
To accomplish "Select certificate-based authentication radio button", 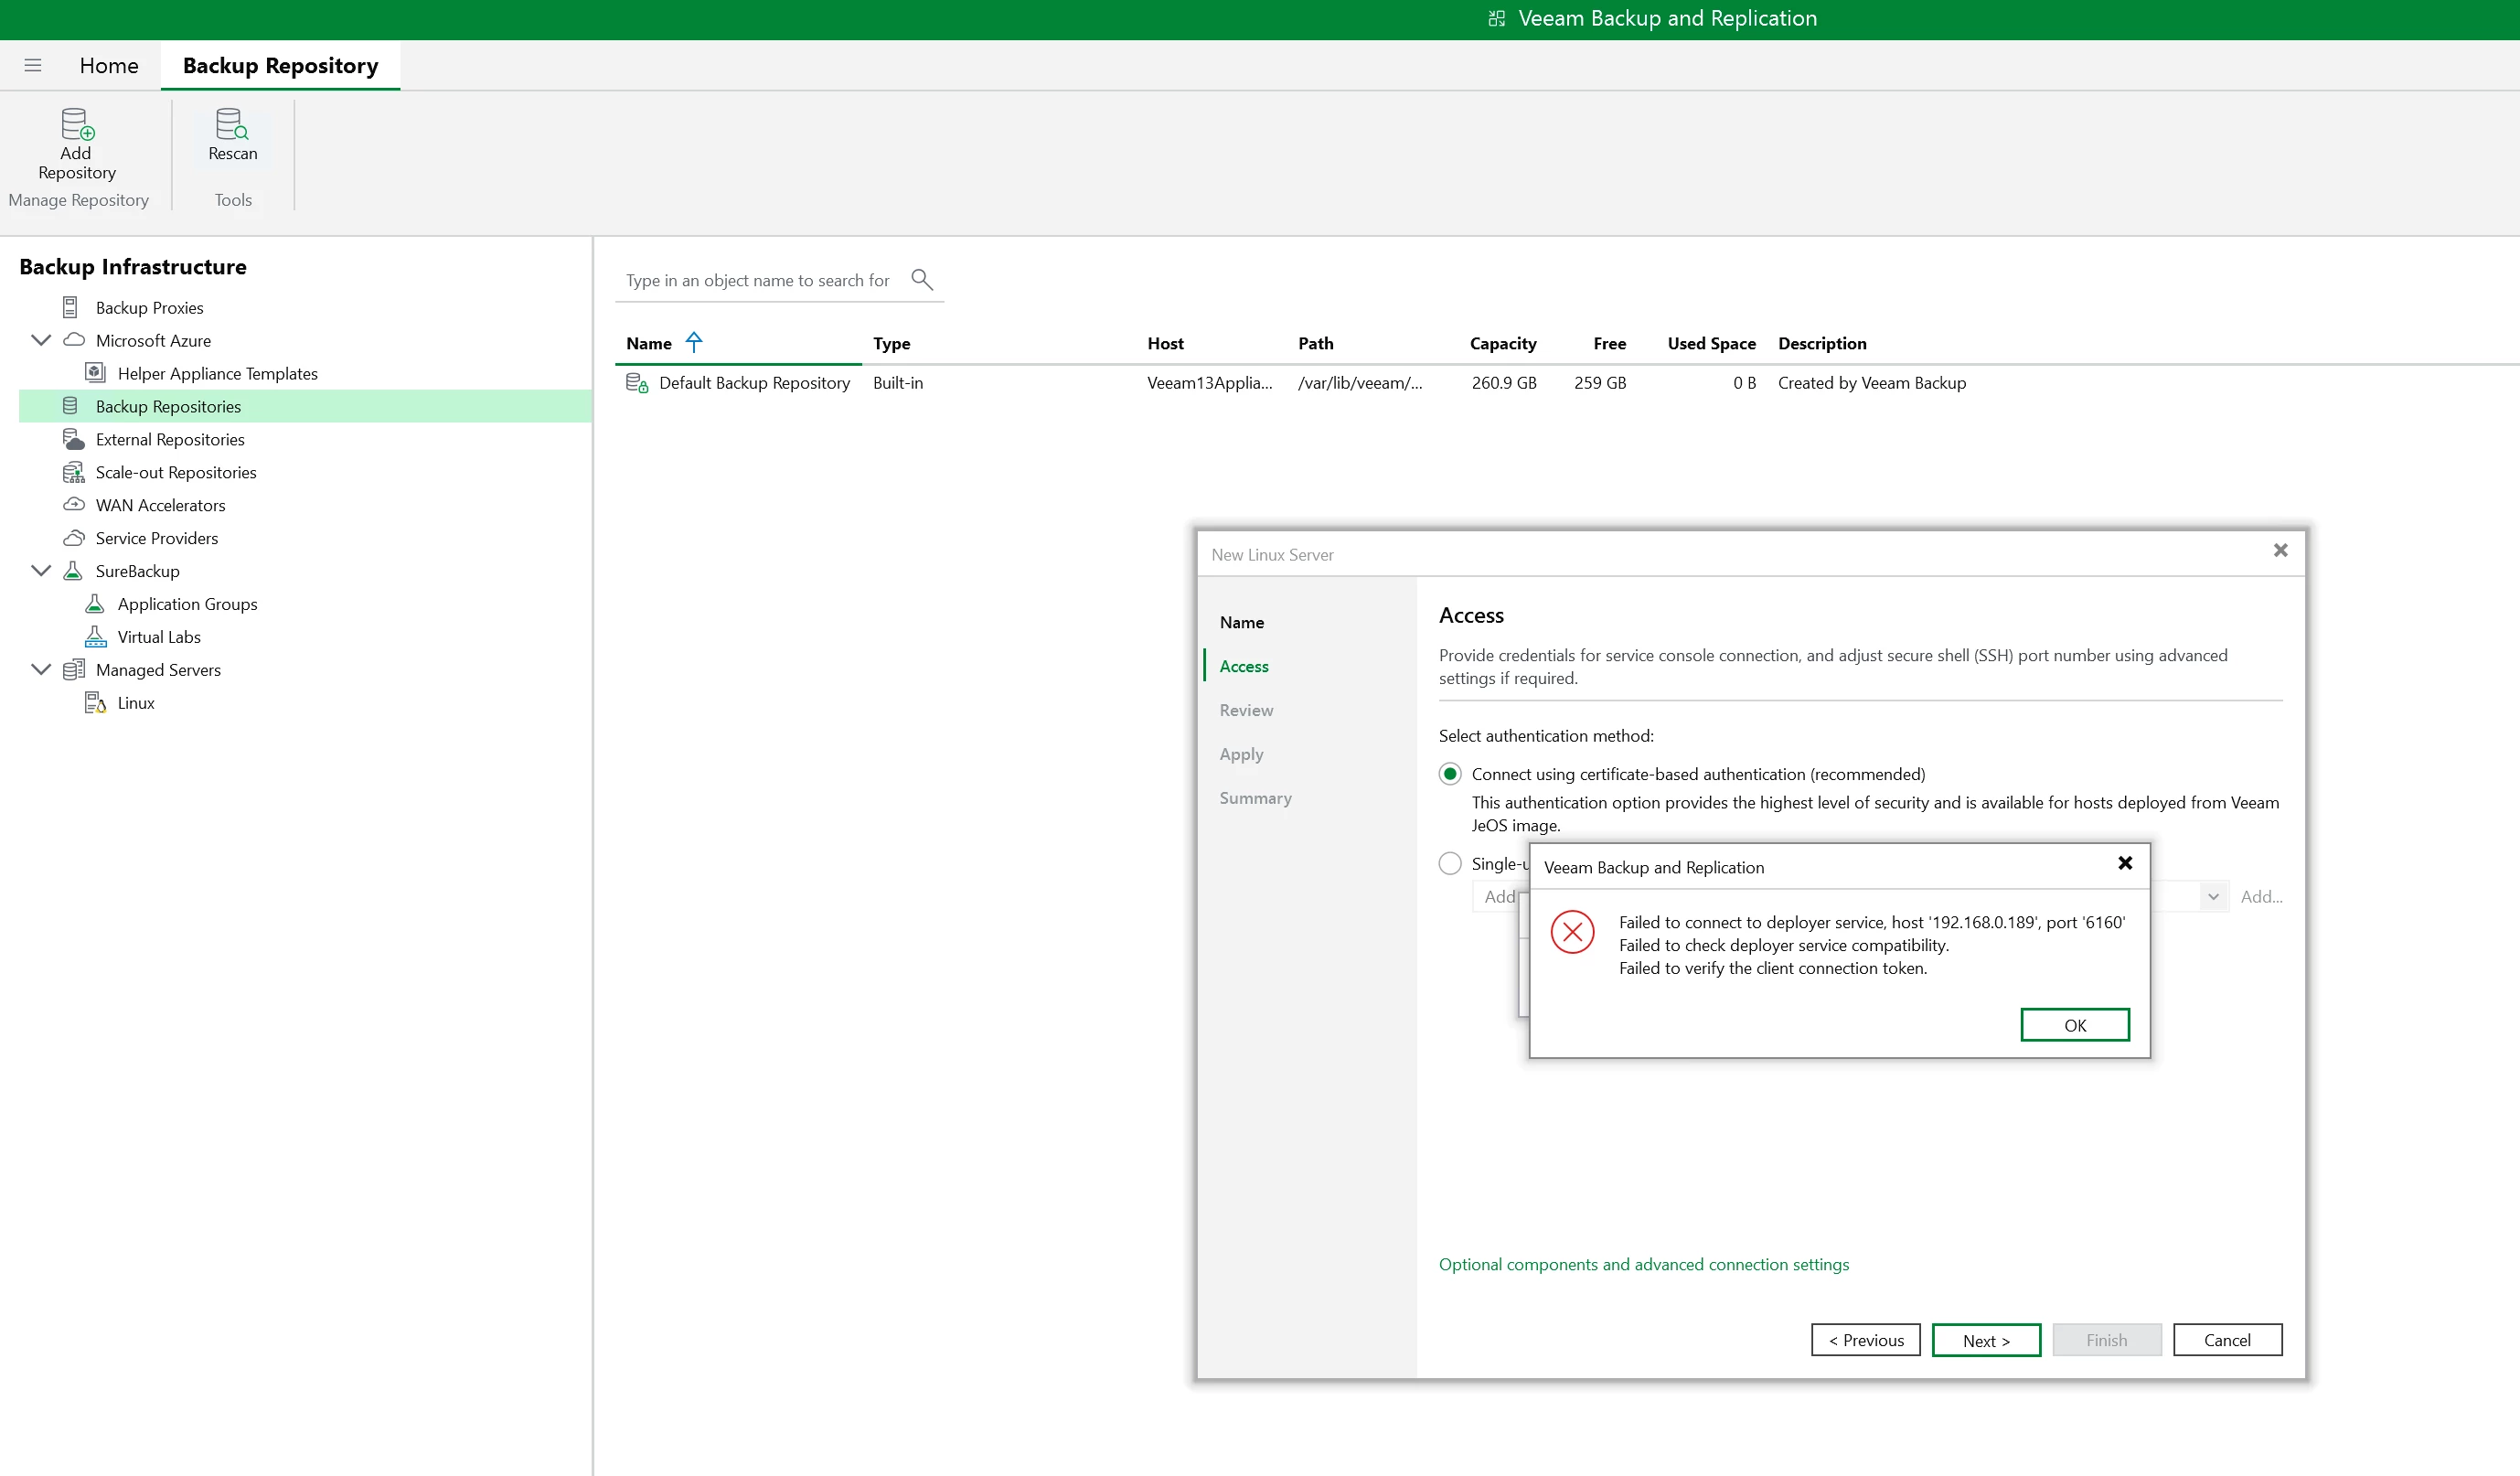I will coord(1450,774).
